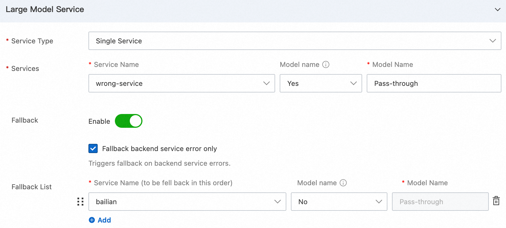Focus the Pass-through Model Name field in Services
Viewport: 506px width, 228px height.
pos(434,83)
